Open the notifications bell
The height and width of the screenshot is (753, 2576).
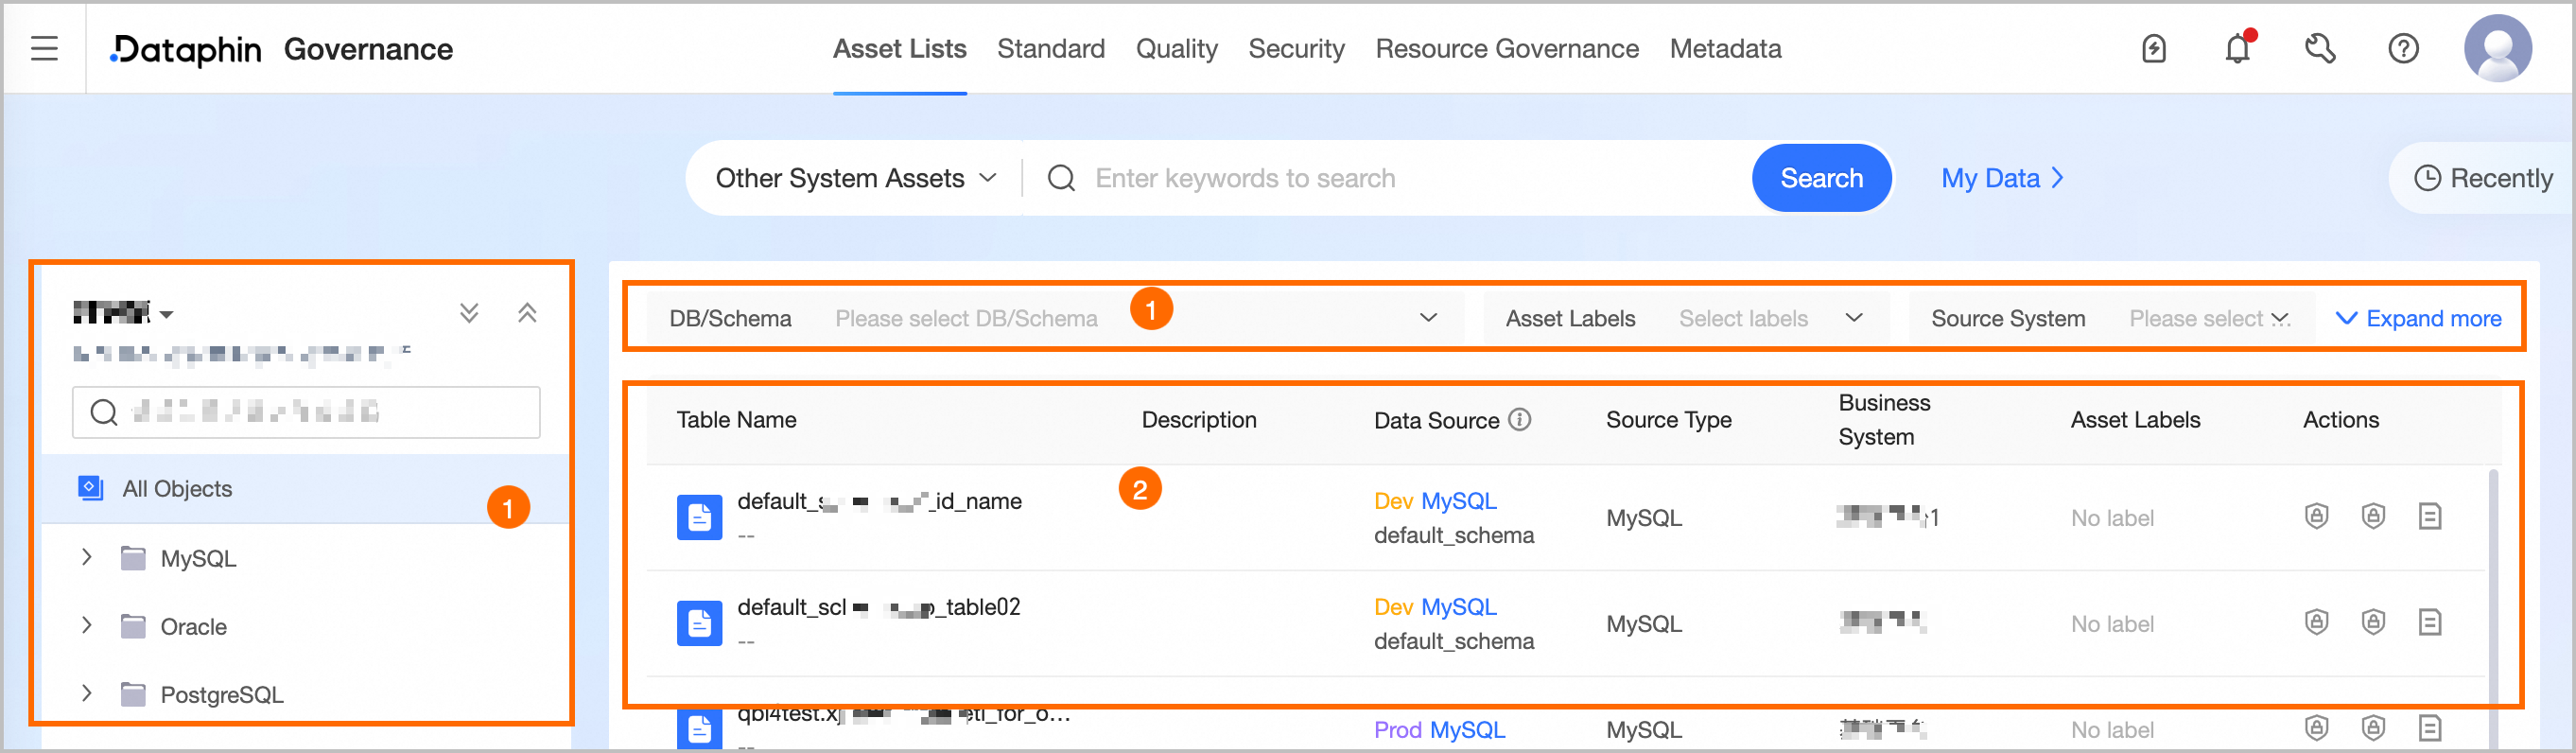[x=2238, y=48]
